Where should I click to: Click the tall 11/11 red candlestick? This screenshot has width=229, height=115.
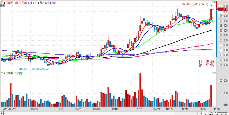[211, 15]
